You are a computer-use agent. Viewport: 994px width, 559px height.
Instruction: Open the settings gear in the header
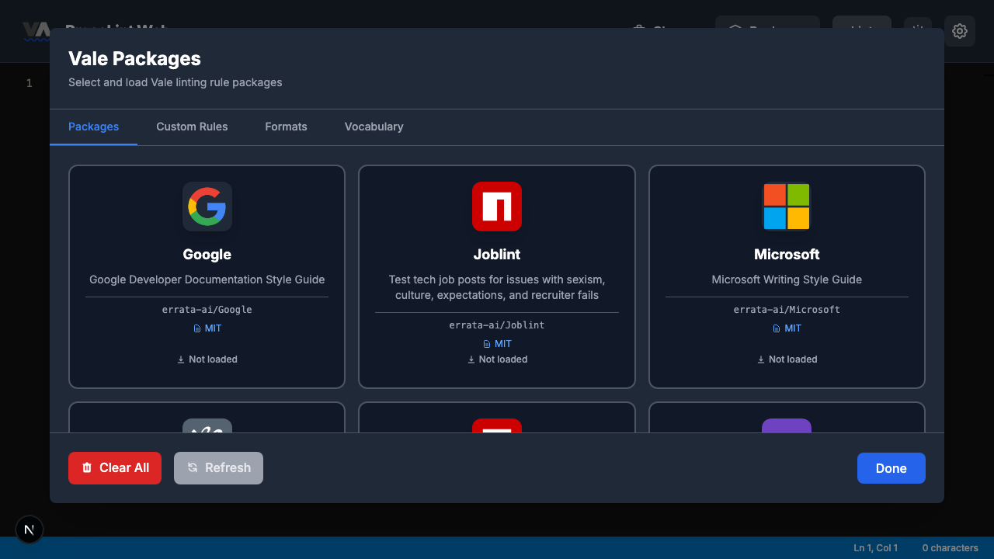(960, 31)
